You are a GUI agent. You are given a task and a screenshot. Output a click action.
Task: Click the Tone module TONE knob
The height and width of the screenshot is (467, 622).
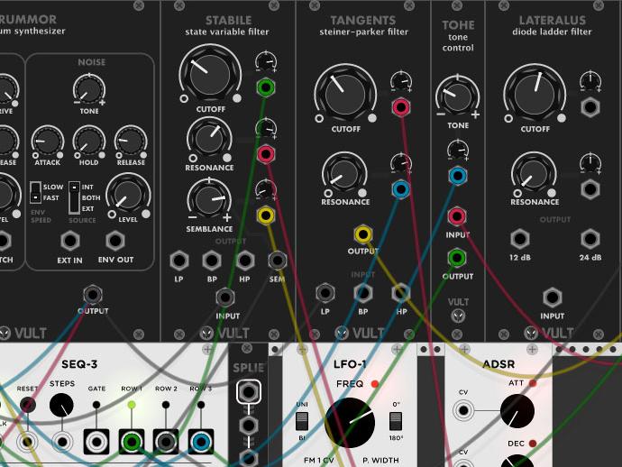tap(457, 96)
